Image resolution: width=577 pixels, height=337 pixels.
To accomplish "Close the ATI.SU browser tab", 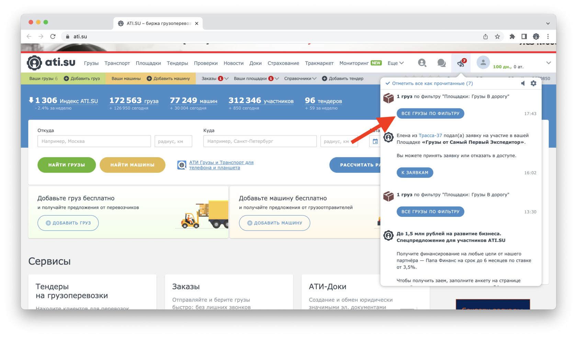I will 196,23.
